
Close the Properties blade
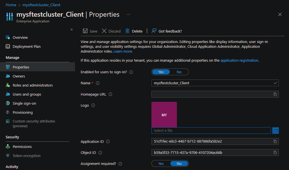[280, 14]
